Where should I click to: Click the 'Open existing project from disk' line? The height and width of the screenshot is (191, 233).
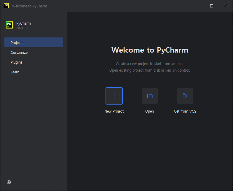click(150, 70)
